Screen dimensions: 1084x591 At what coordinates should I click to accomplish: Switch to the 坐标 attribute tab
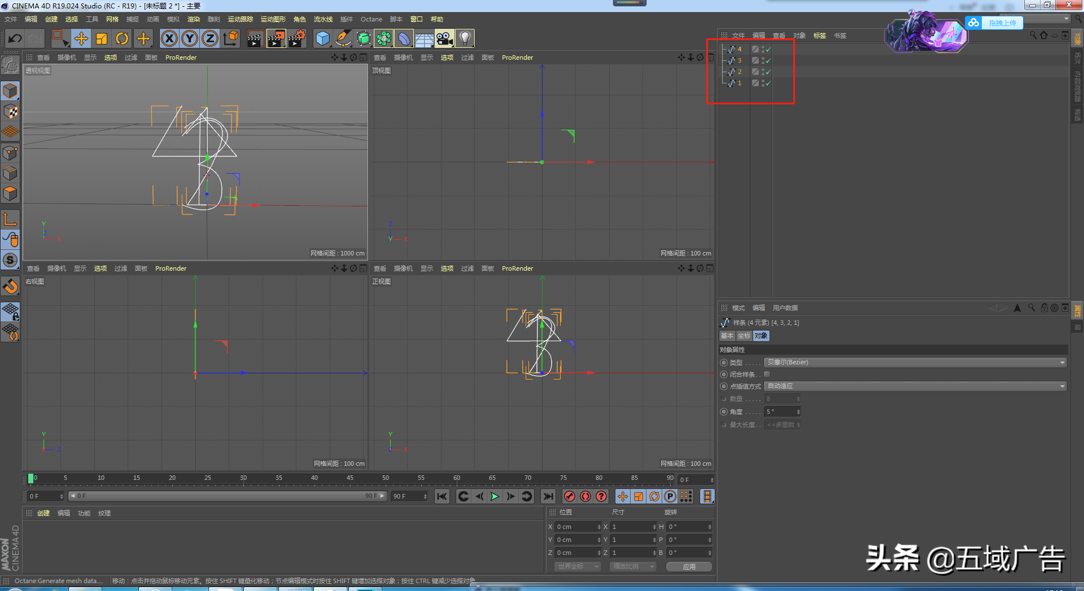tap(744, 336)
